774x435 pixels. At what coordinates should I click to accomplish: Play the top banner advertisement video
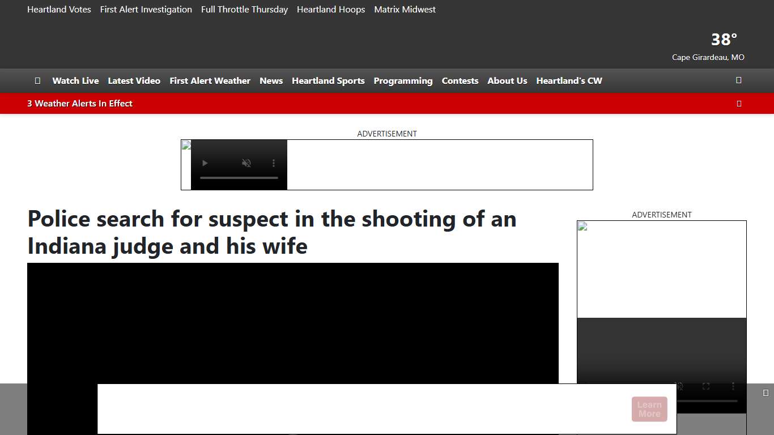point(205,163)
